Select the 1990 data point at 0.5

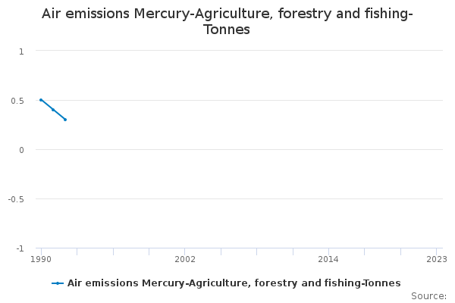click(x=41, y=100)
